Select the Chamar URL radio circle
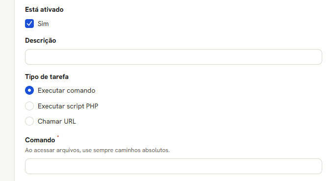333x181 pixels. [29, 121]
